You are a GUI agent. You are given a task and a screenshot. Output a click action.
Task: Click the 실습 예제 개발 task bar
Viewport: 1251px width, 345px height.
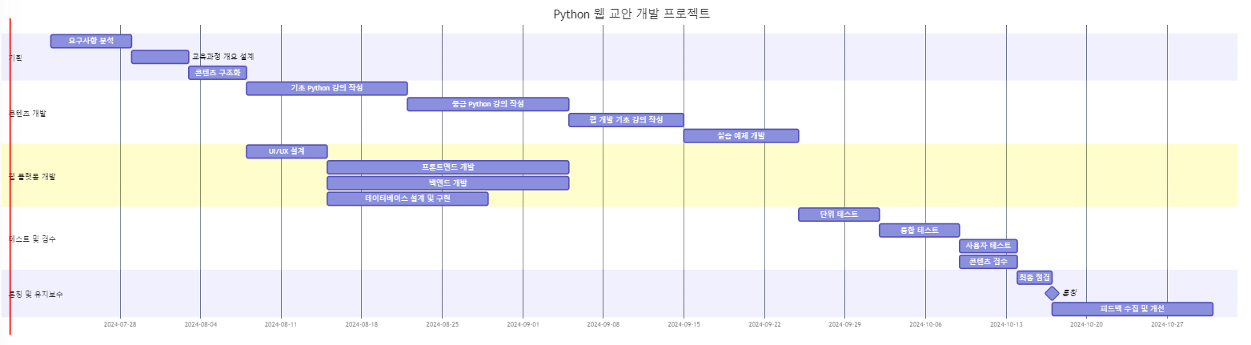tap(741, 136)
